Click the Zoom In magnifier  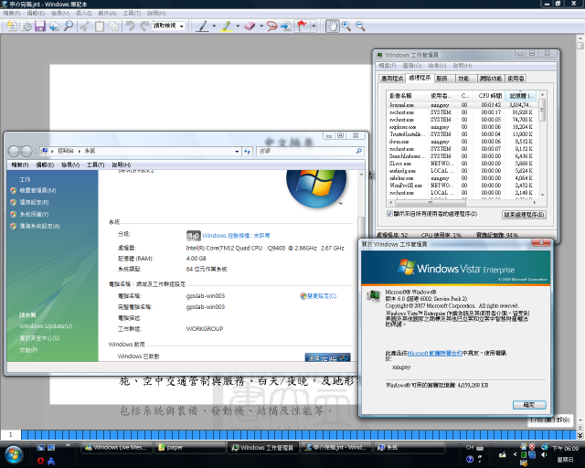(346, 27)
